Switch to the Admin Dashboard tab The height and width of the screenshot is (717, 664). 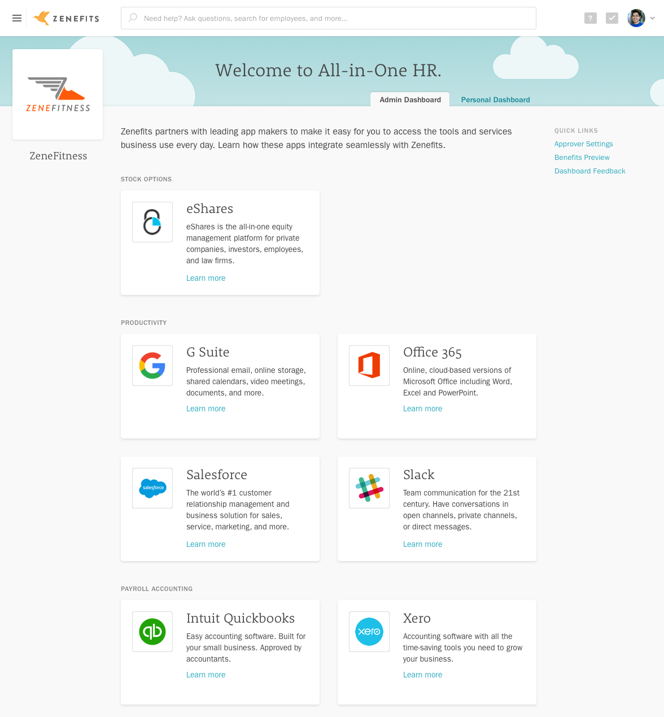[x=410, y=99]
